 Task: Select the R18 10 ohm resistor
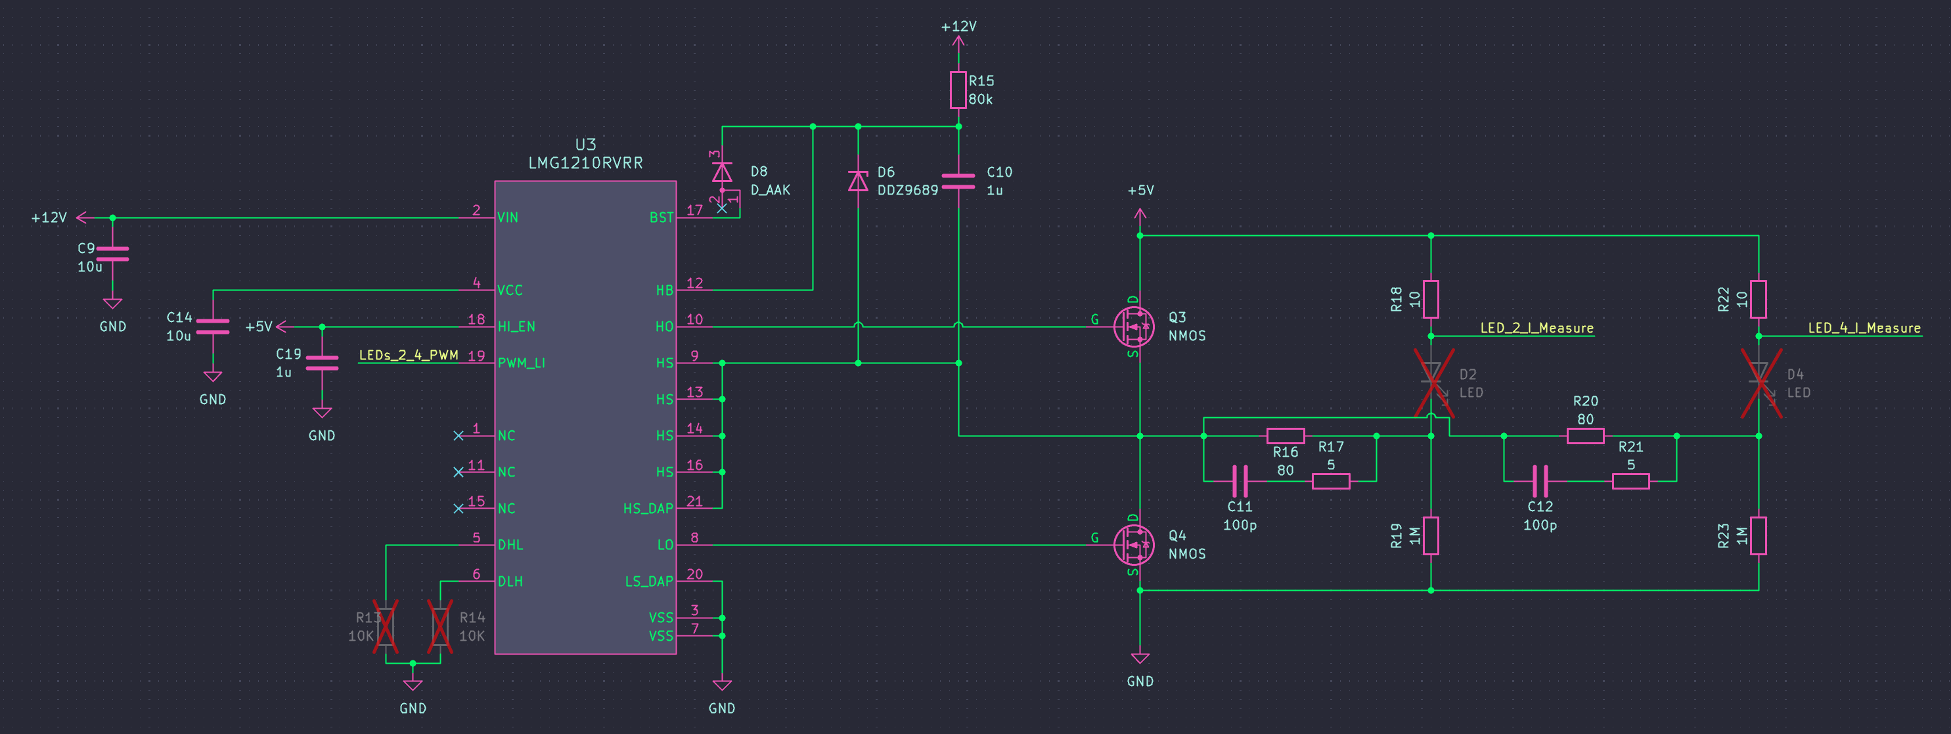tap(1431, 299)
